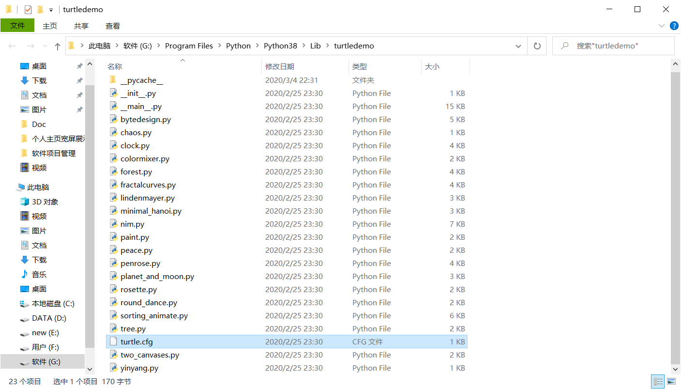Screen dimensions: 681x389
Task: Open the help question mark icon
Action: pyautogui.click(x=674, y=26)
